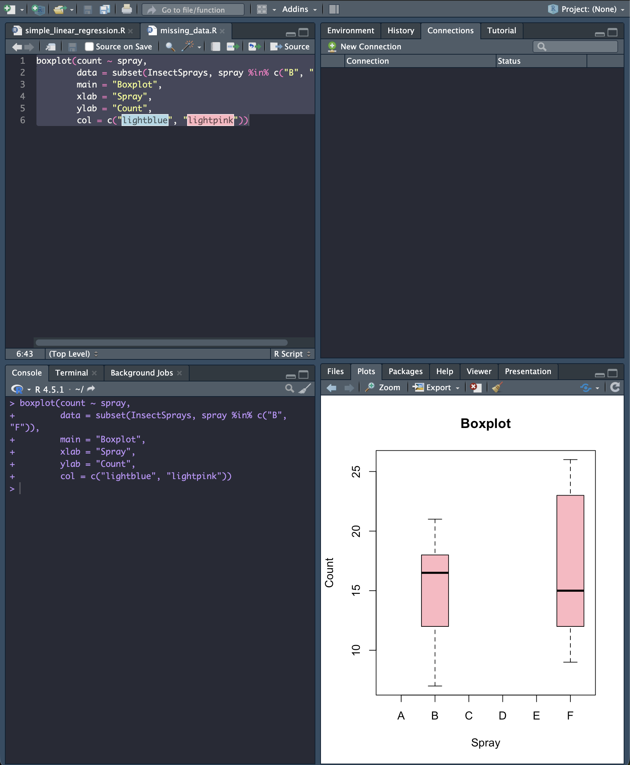
Task: Refresh the current plot
Action: (615, 387)
